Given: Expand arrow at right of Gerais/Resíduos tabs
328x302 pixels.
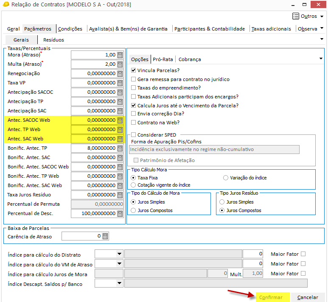Looking at the screenshot, I should point(322,39).
